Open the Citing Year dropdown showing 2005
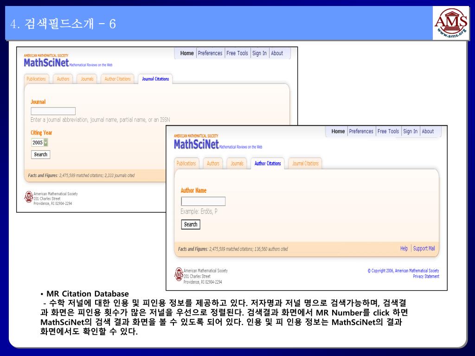 click(x=40, y=143)
